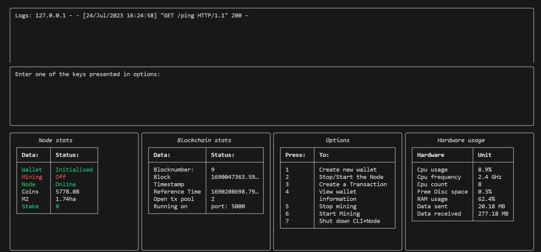Click option 'Stop mining'
This screenshot has height=252, width=541.
(x=338, y=206)
